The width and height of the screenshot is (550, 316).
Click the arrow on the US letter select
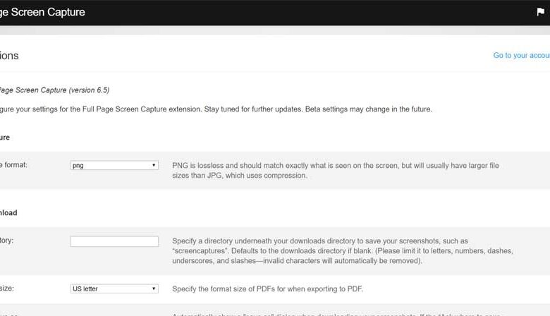click(x=154, y=288)
